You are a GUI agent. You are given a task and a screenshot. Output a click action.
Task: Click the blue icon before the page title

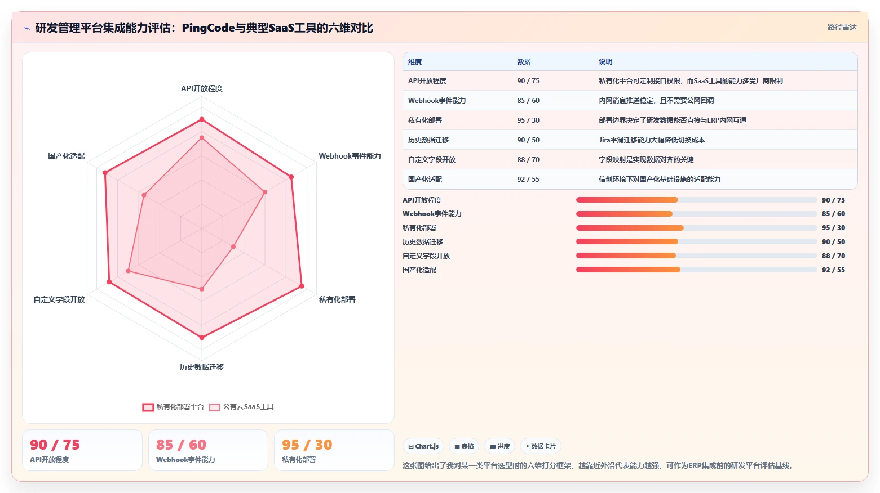pyautogui.click(x=26, y=28)
